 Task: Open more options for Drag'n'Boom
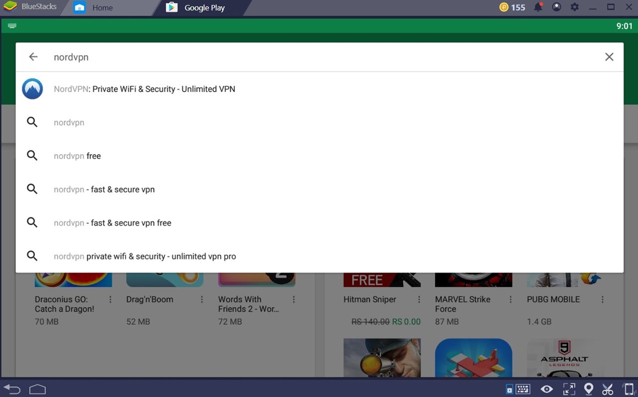(202, 300)
